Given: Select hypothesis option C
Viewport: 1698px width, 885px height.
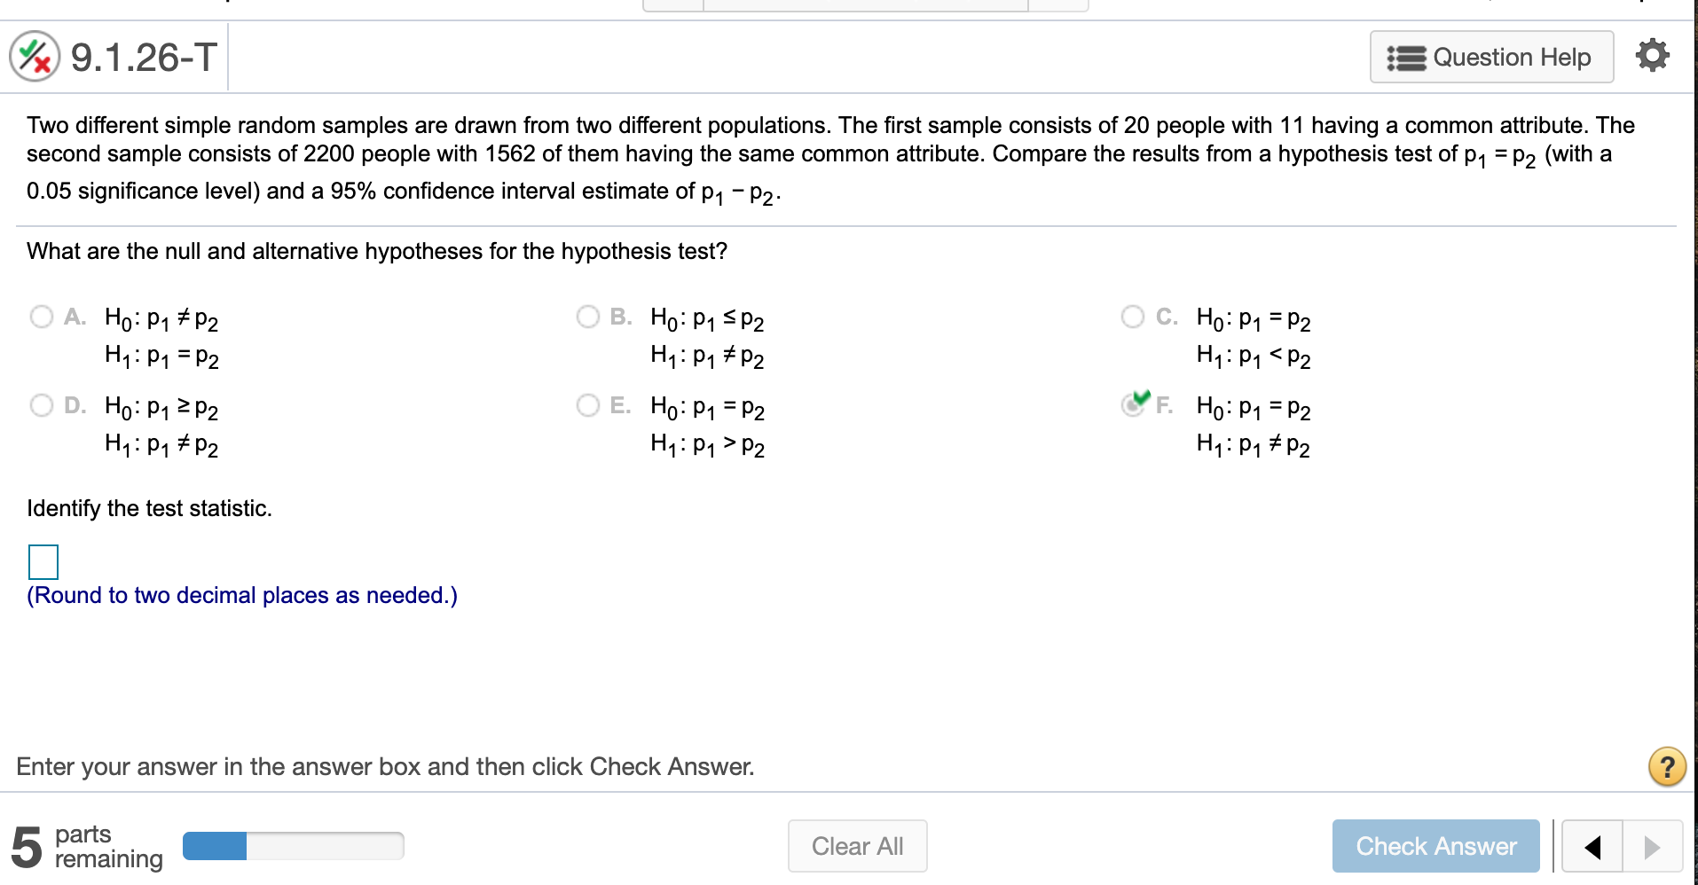Looking at the screenshot, I should (x=1134, y=317).
